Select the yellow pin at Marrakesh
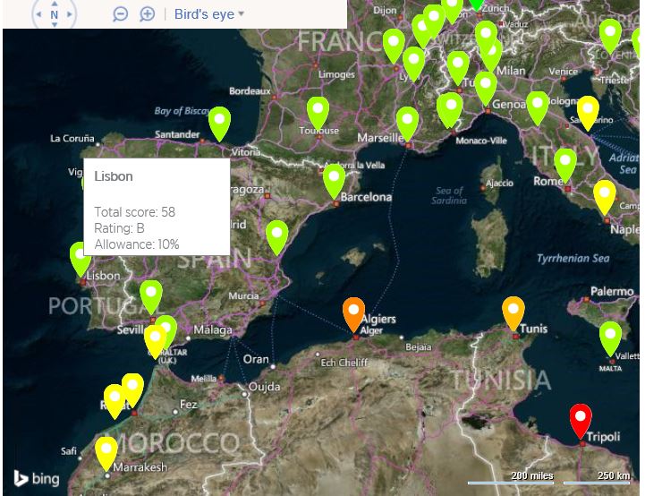 click(x=106, y=450)
